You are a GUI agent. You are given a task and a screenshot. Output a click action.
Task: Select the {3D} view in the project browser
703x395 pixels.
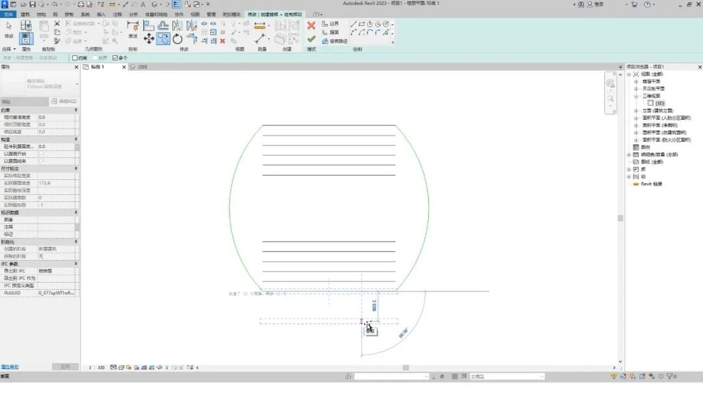pos(659,103)
